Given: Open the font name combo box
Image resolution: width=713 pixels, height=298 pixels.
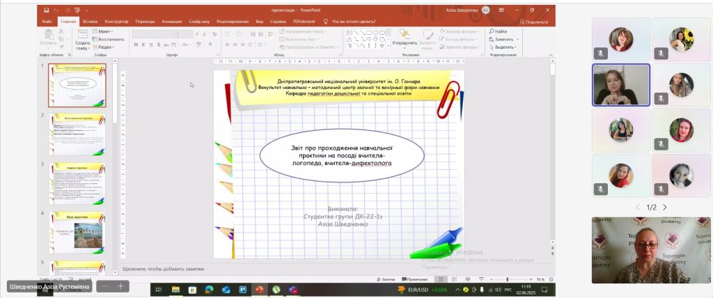Looking at the screenshot, I should pos(154,34).
